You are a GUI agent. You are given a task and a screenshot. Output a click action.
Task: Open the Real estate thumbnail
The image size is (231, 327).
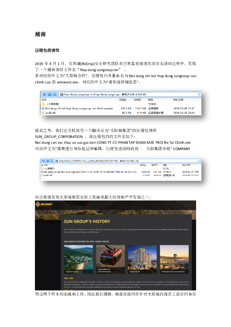tap(142, 259)
